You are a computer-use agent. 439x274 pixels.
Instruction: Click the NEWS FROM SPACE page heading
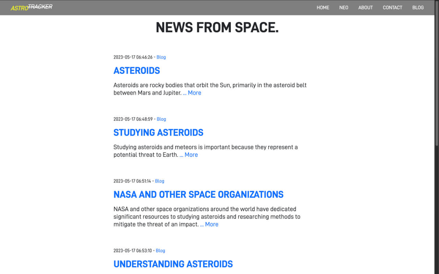(x=217, y=27)
